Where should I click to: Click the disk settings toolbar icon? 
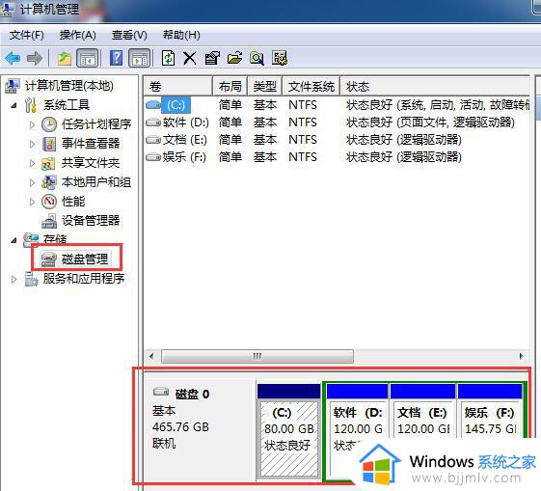coord(280,58)
